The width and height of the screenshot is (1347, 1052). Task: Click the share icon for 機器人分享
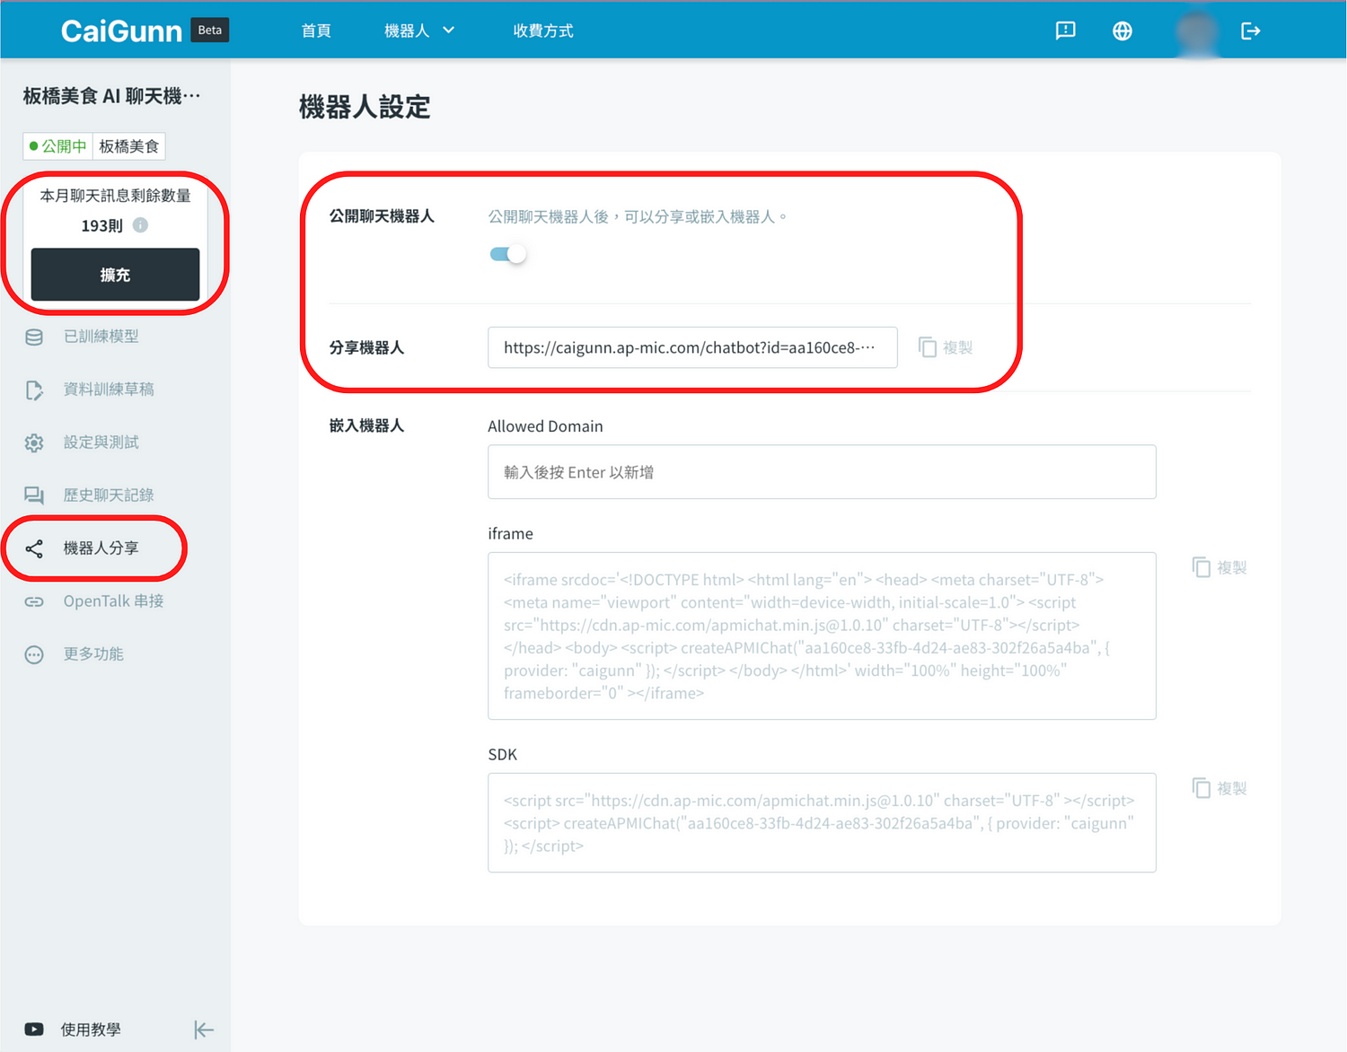click(x=34, y=548)
